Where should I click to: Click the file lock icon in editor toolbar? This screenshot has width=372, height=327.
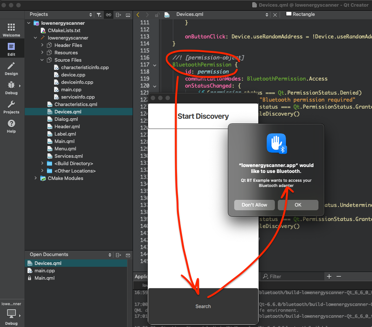(157, 15)
